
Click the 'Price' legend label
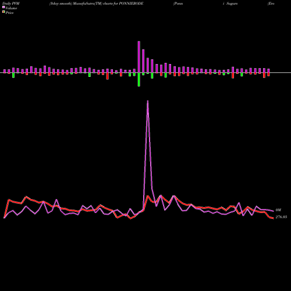[x=9, y=13]
